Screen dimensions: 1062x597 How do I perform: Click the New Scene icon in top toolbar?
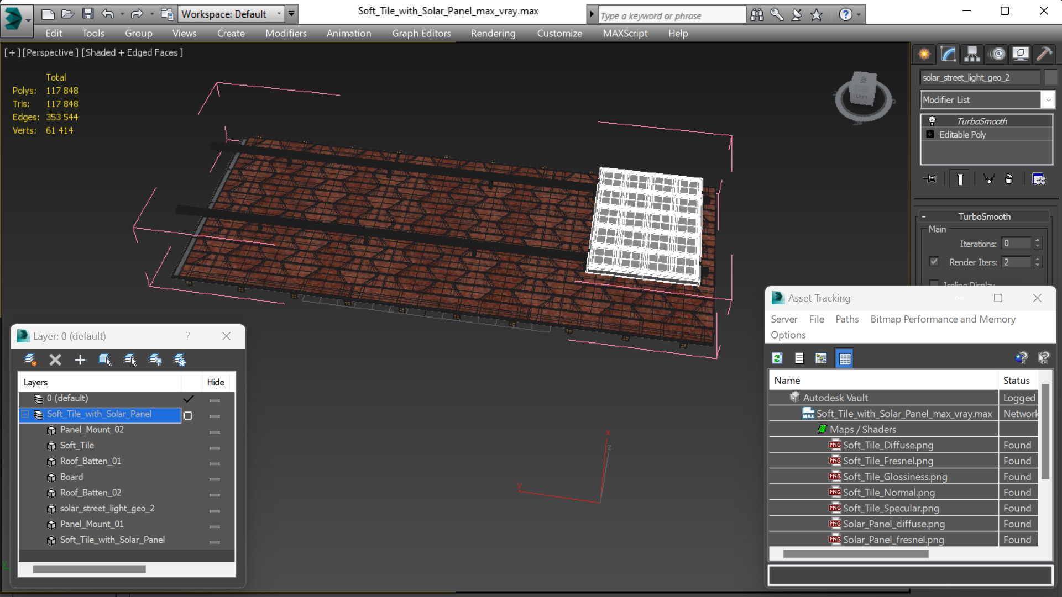point(48,14)
